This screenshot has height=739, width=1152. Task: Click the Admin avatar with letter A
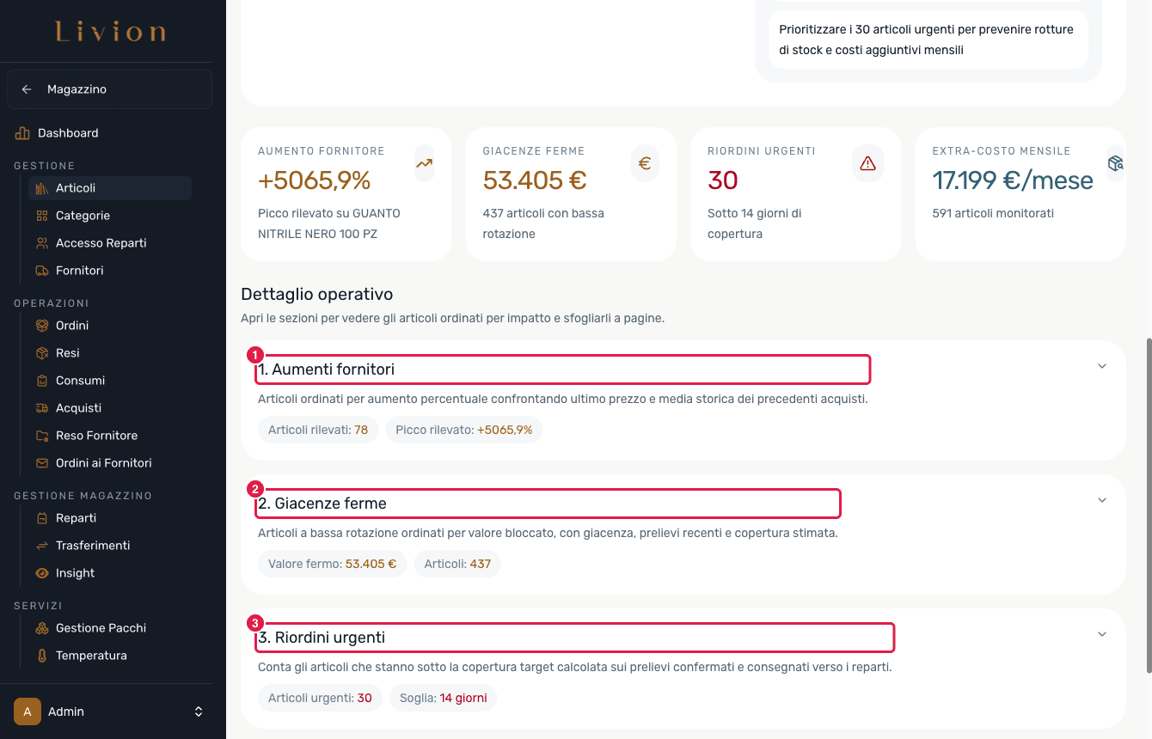28,712
